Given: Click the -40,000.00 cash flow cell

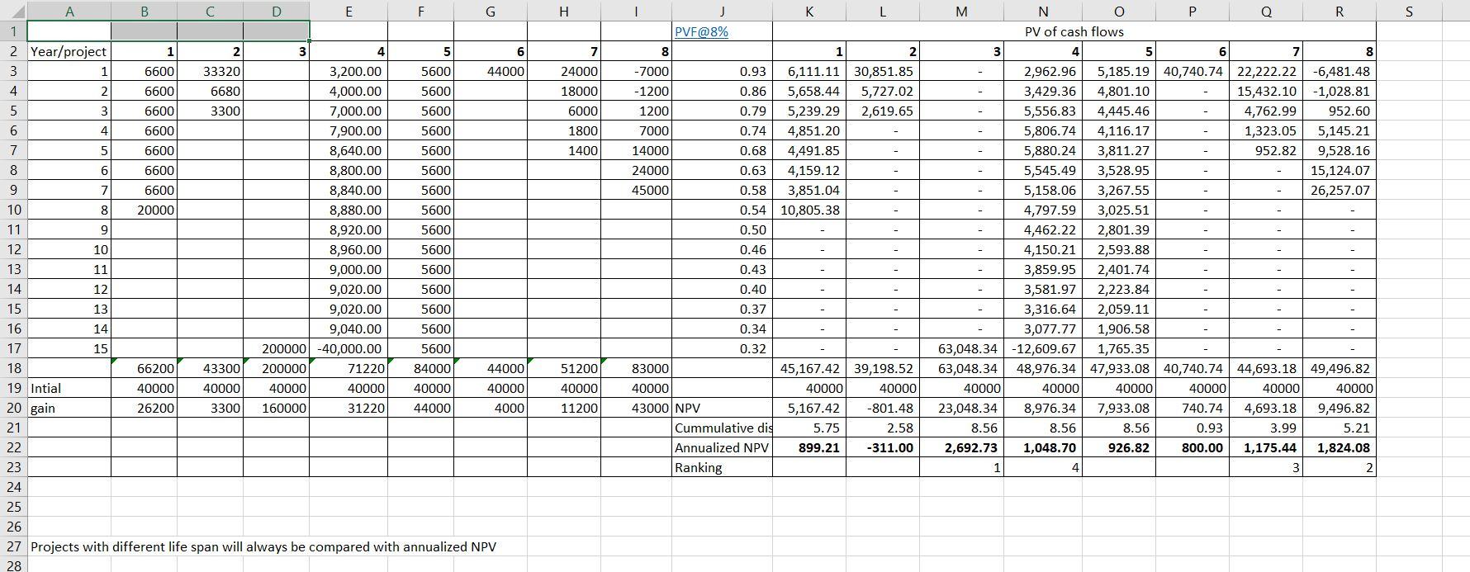Looking at the screenshot, I should [x=349, y=348].
